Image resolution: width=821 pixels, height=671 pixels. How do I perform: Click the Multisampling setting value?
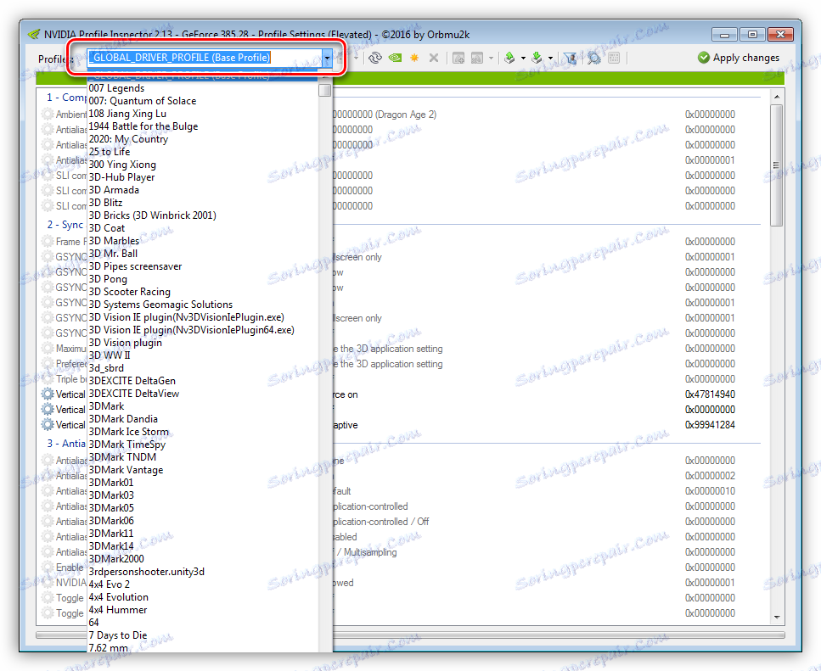pyautogui.click(x=370, y=551)
